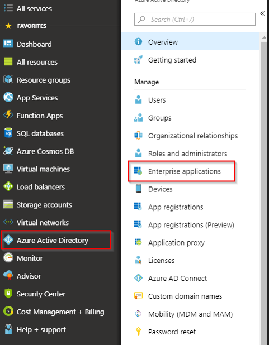Click the Password reset key icon
The height and width of the screenshot is (345, 269).
[138, 332]
